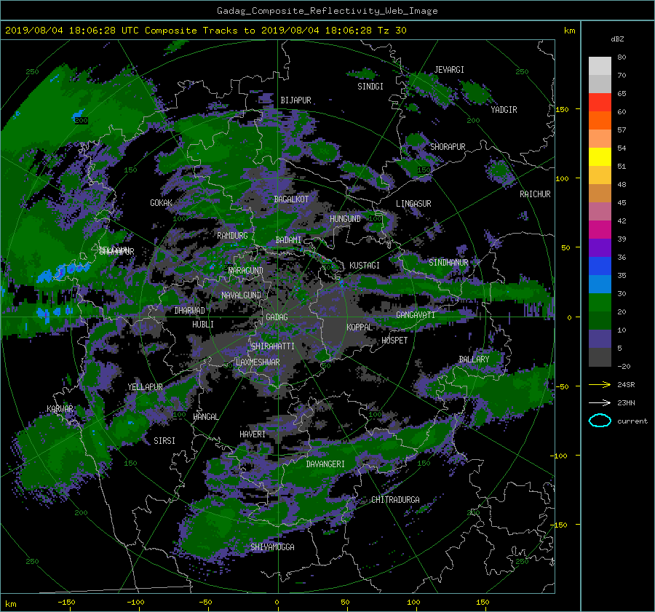The width and height of the screenshot is (655, 612).
Task: Click the KUSTAGI label
Action: [365, 266]
